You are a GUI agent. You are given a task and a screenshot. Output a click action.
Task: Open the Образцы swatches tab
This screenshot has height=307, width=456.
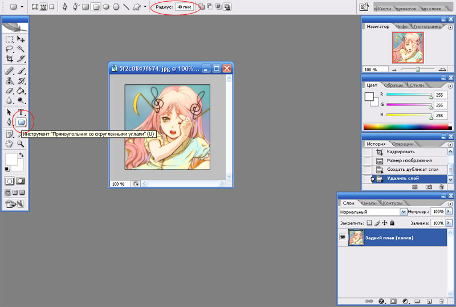391,85
